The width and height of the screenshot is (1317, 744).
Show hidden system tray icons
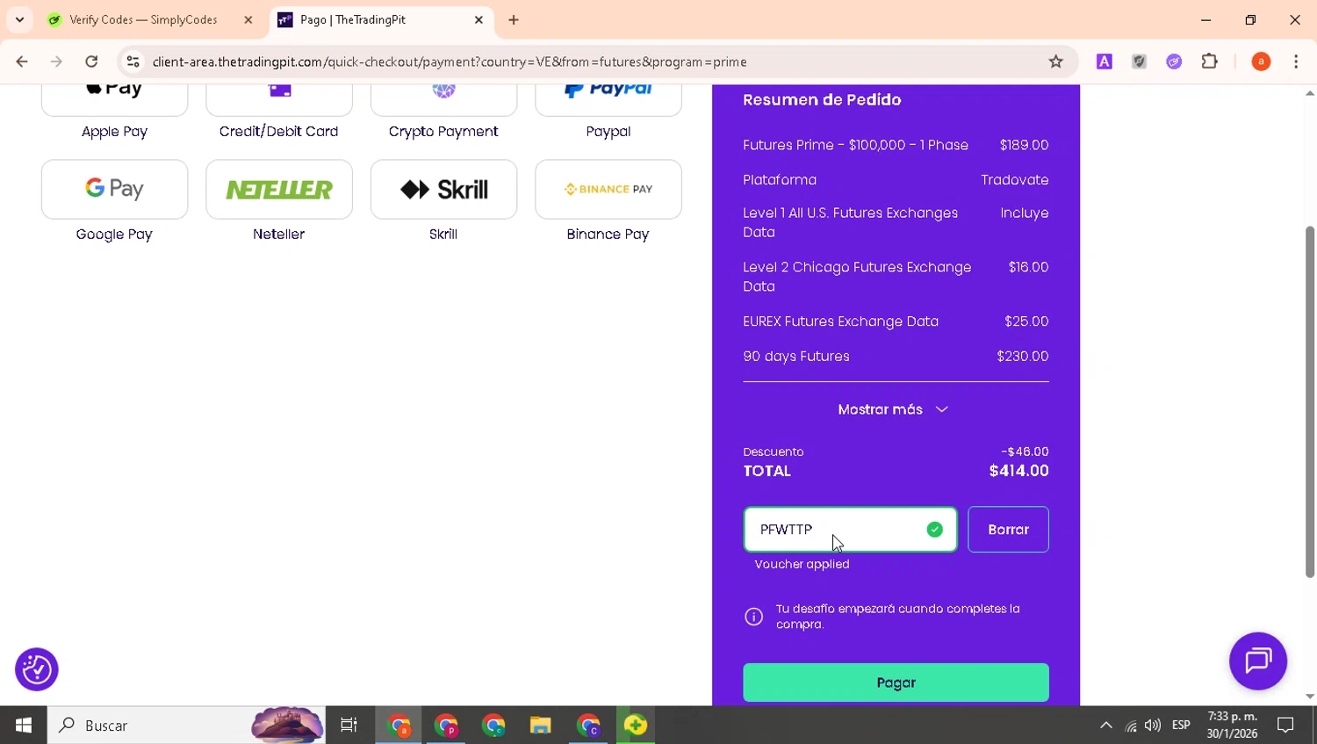click(x=1106, y=726)
